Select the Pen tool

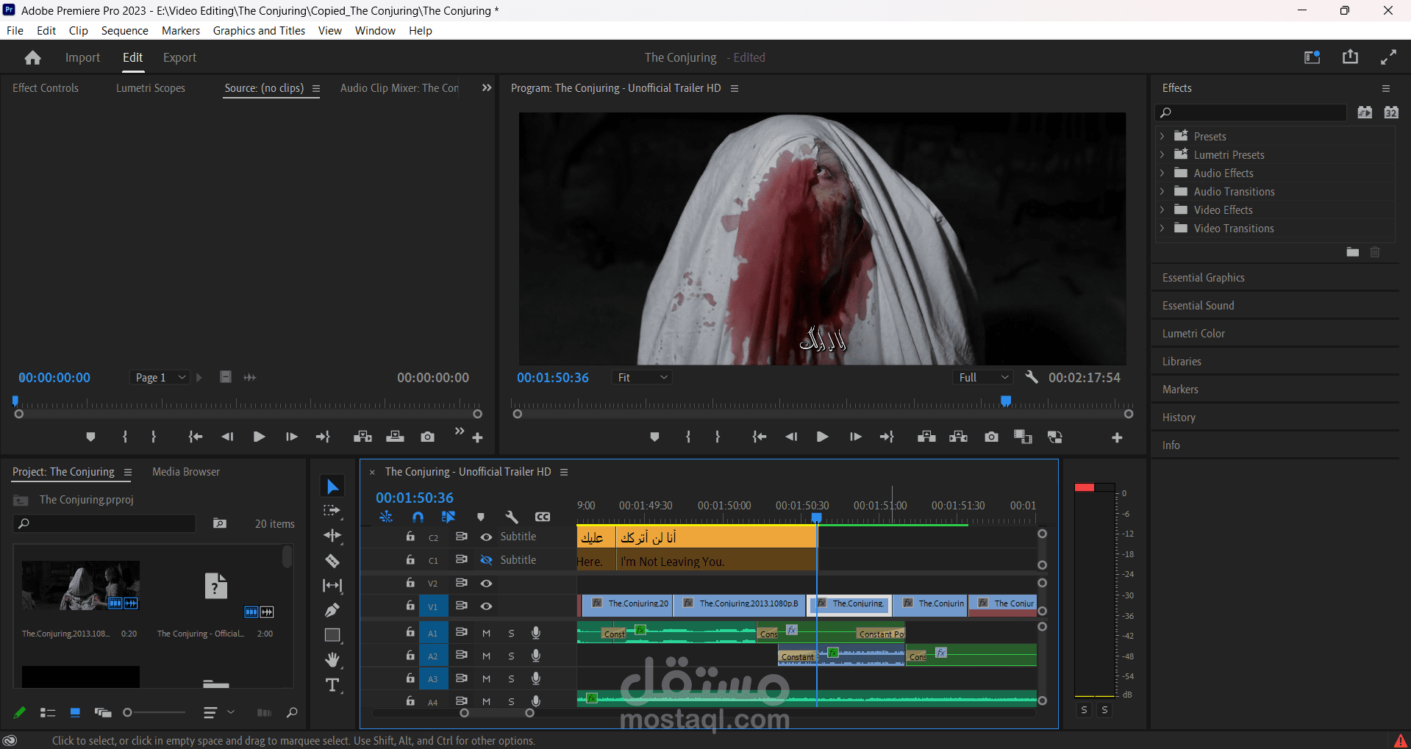[x=332, y=610]
